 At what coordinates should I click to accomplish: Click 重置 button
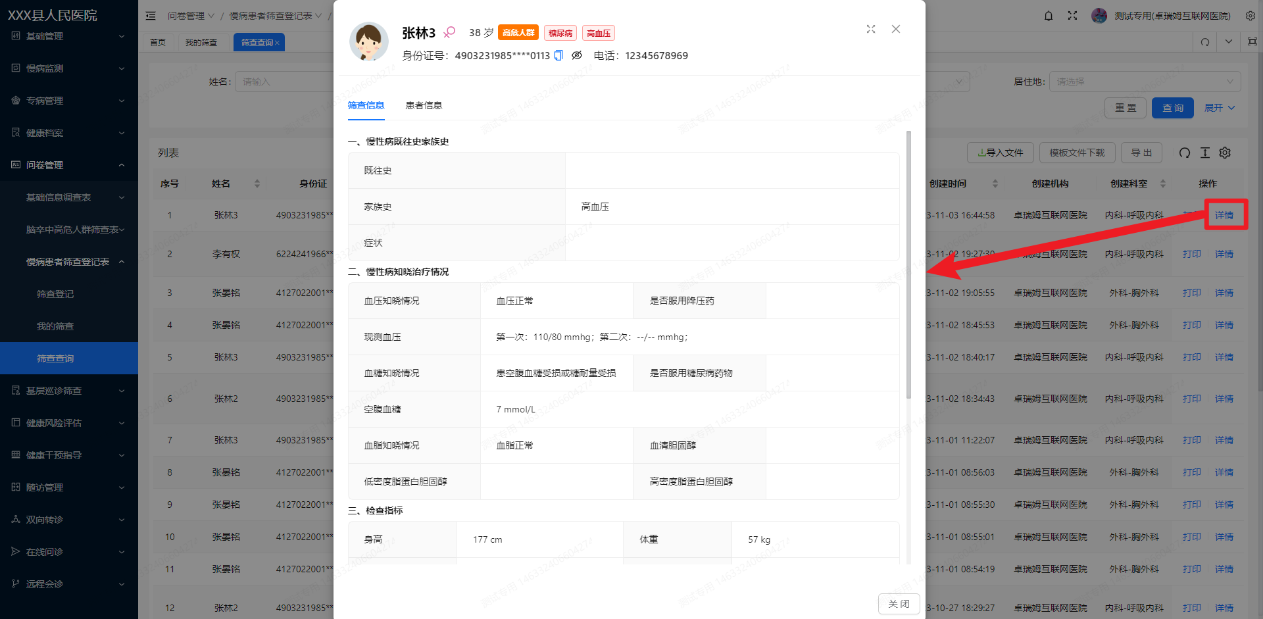pos(1126,108)
